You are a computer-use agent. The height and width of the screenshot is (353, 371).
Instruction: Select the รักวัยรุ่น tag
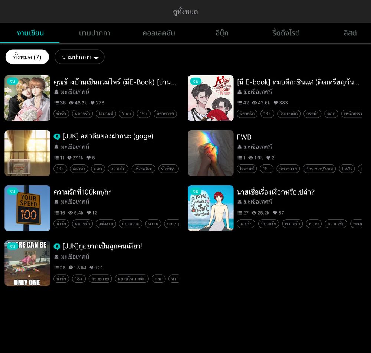pos(168,169)
